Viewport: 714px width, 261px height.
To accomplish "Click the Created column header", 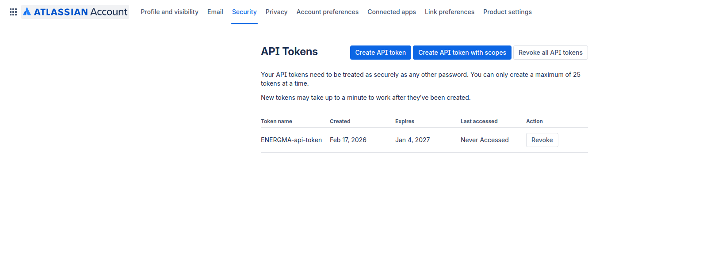I will (x=340, y=121).
